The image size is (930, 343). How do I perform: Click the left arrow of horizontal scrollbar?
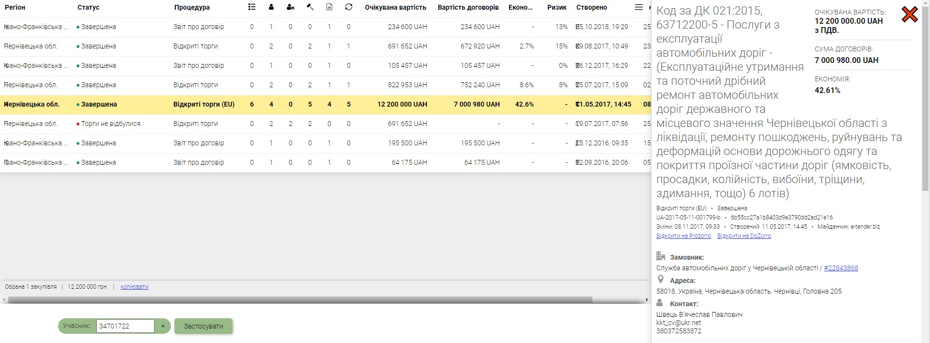click(4, 300)
